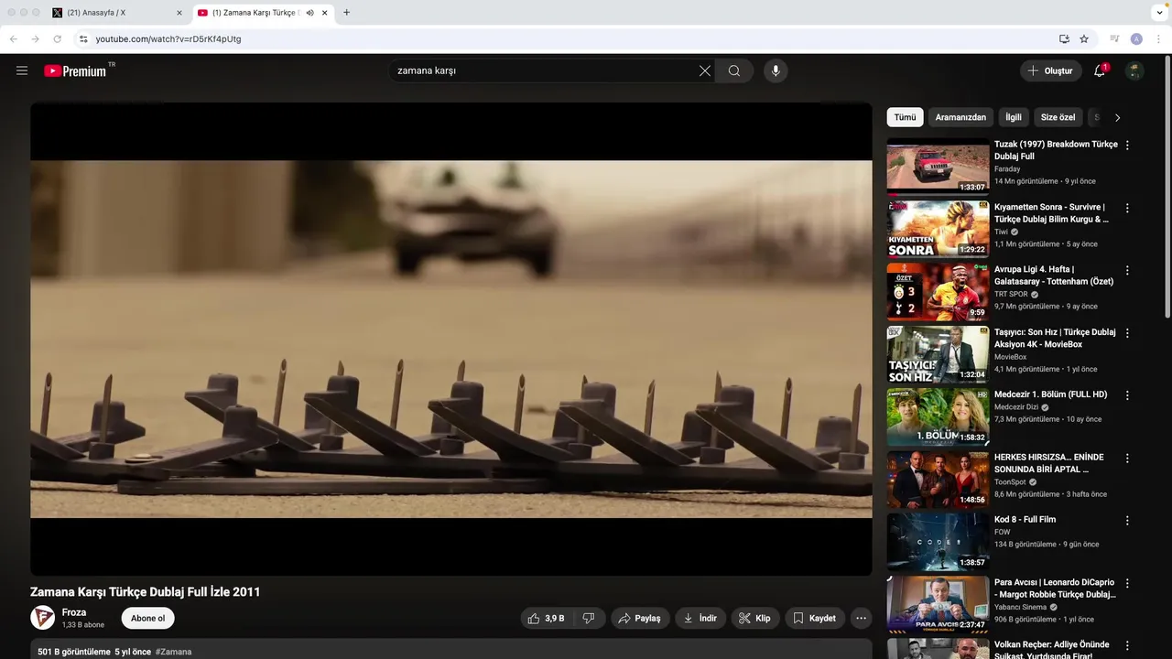
Task: Open options menu for Tuzak (1997) video
Action: 1127,145
